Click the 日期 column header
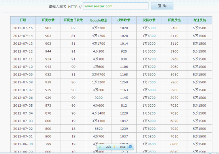This screenshot has width=219, height=154. (x=23, y=20)
